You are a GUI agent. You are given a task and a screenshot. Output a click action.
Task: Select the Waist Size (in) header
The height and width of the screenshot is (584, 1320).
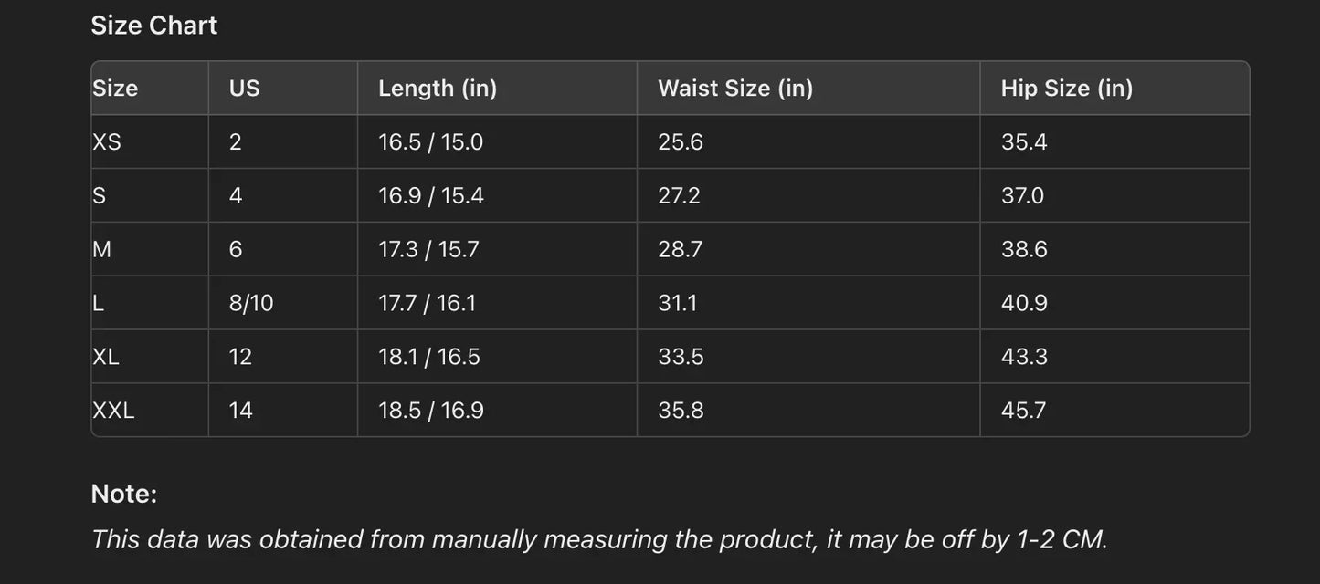click(x=735, y=89)
